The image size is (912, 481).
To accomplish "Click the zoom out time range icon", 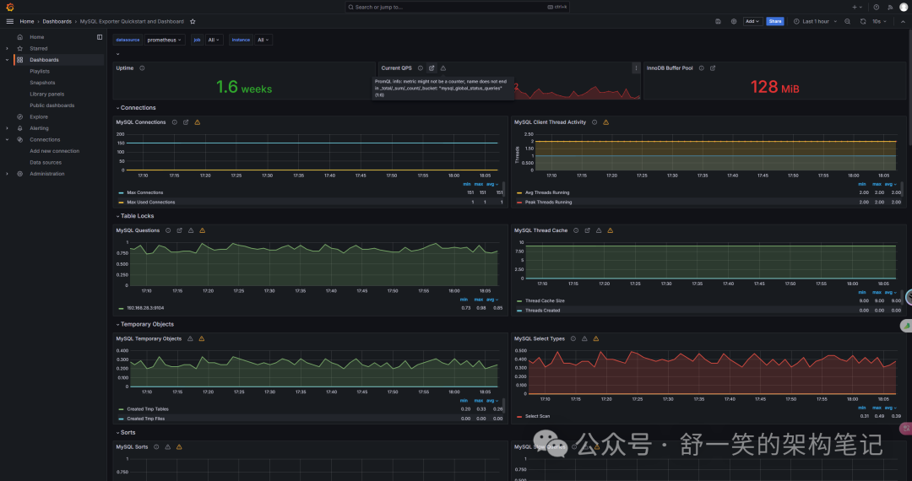I will coord(848,21).
